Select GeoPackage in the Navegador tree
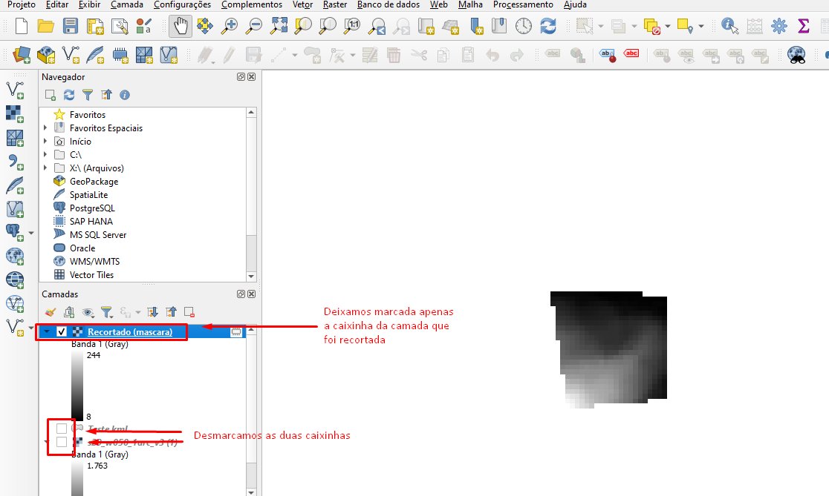The image size is (829, 496). click(x=94, y=181)
